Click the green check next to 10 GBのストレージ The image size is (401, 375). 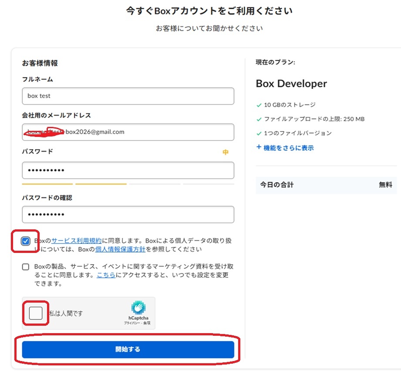click(x=259, y=105)
